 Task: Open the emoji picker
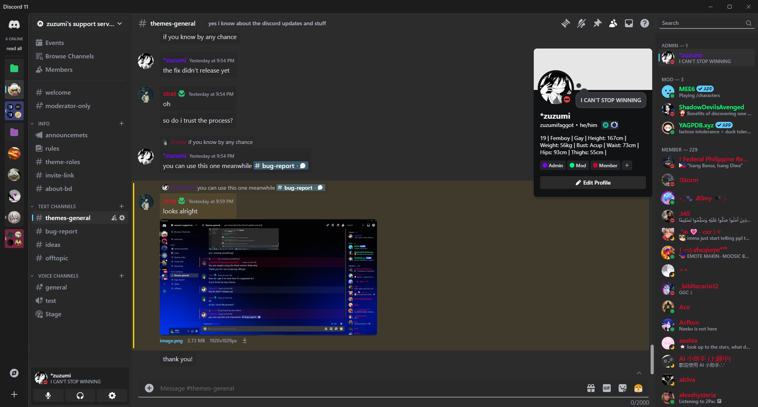tap(638, 388)
